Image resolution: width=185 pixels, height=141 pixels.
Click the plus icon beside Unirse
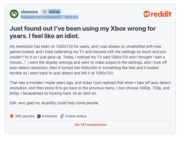point(45,12)
